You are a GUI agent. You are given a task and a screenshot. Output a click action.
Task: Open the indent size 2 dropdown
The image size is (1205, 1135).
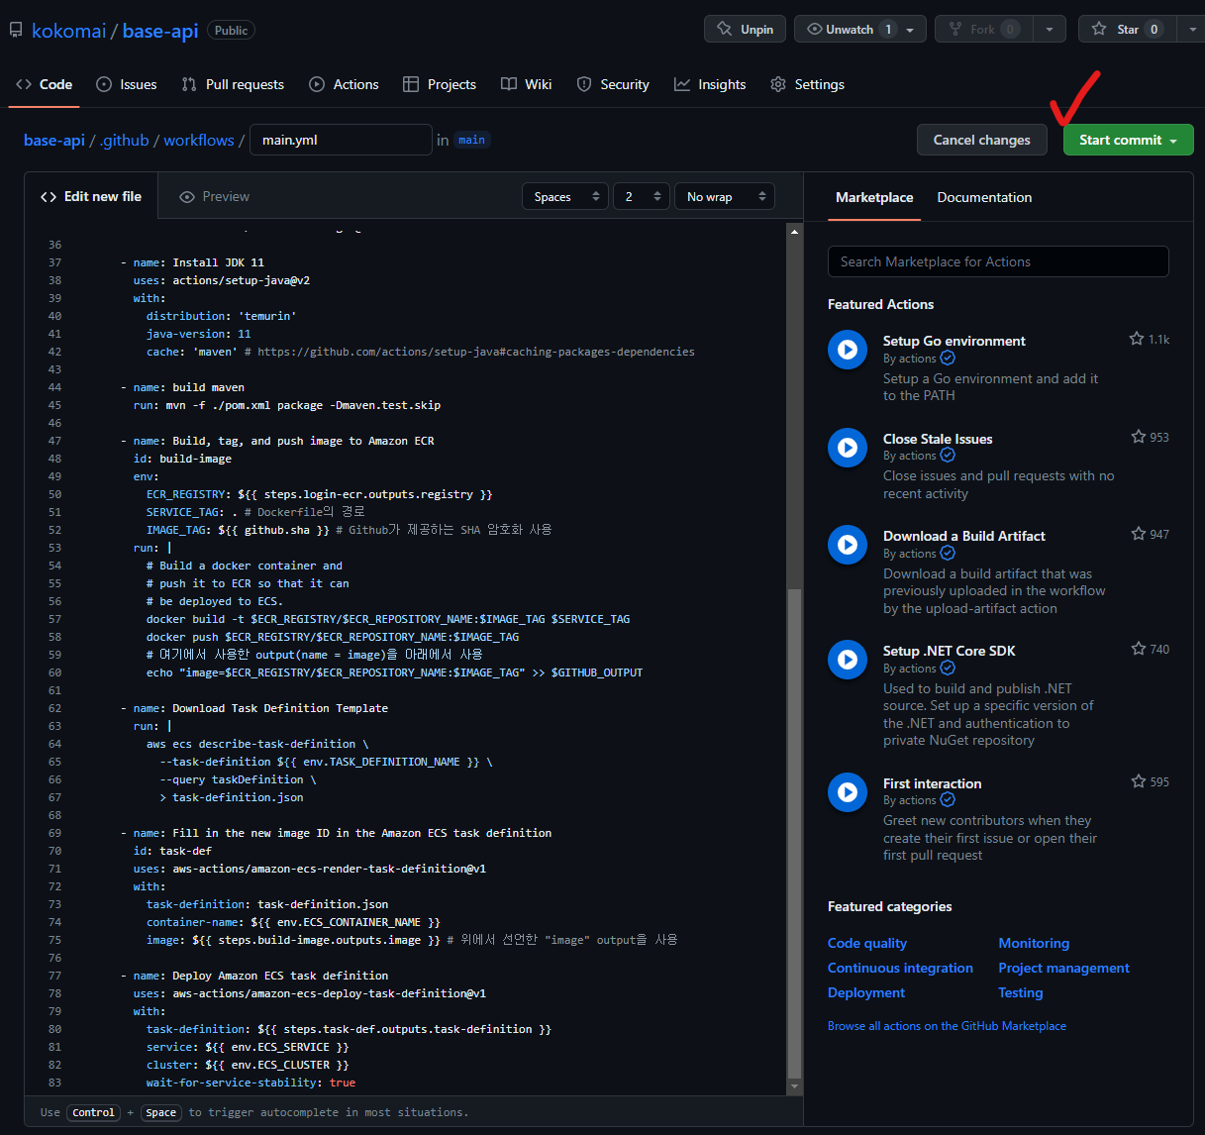pos(642,196)
